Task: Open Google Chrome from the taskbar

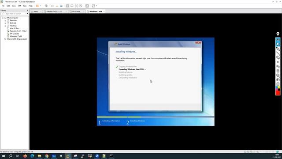Action: (47, 156)
